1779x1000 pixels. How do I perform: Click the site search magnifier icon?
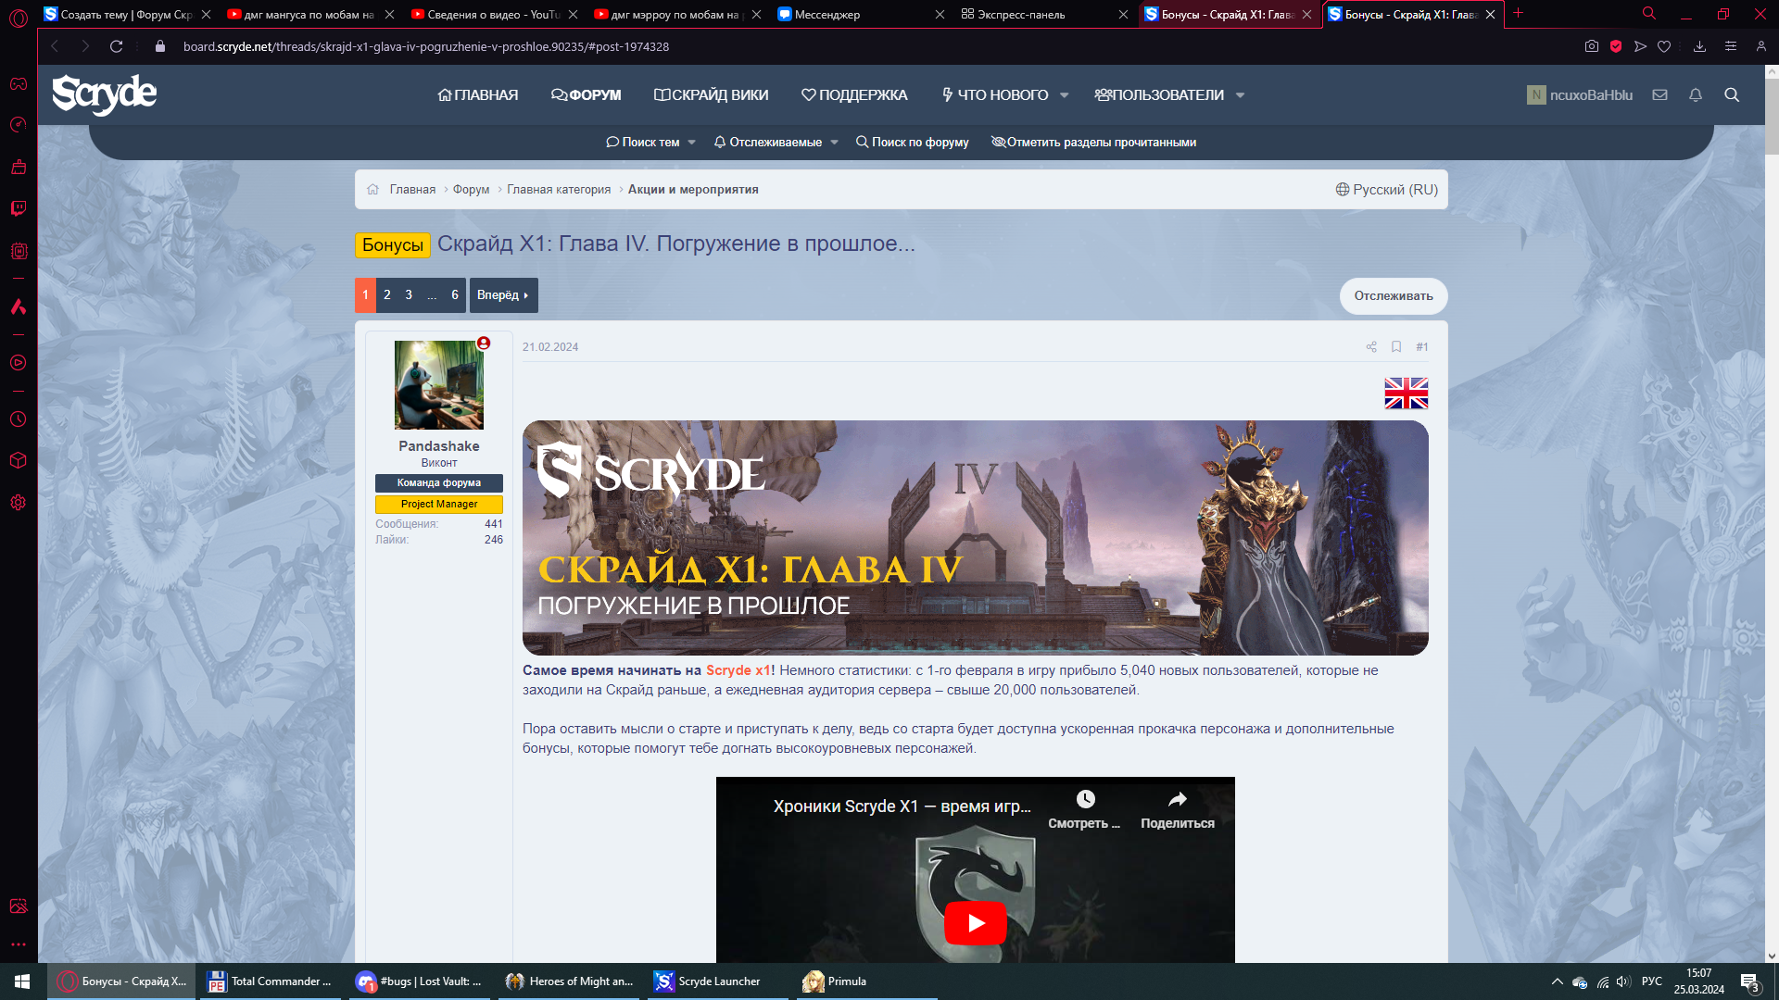pyautogui.click(x=1731, y=94)
